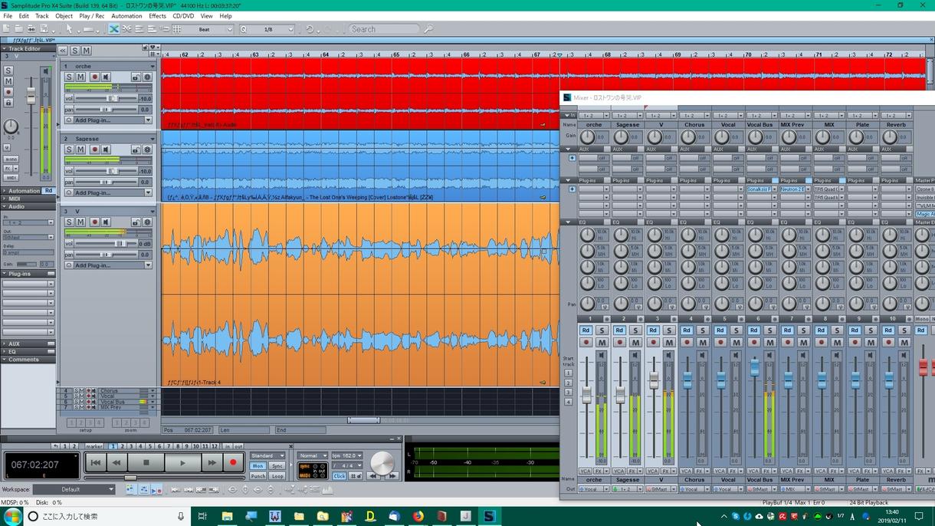Toggle the Click metronome button
Image resolution: width=935 pixels, height=526 pixels.
click(x=339, y=476)
